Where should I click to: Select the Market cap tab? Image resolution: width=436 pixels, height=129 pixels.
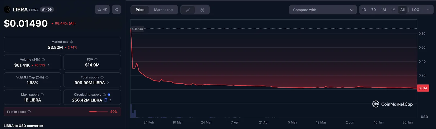163,10
